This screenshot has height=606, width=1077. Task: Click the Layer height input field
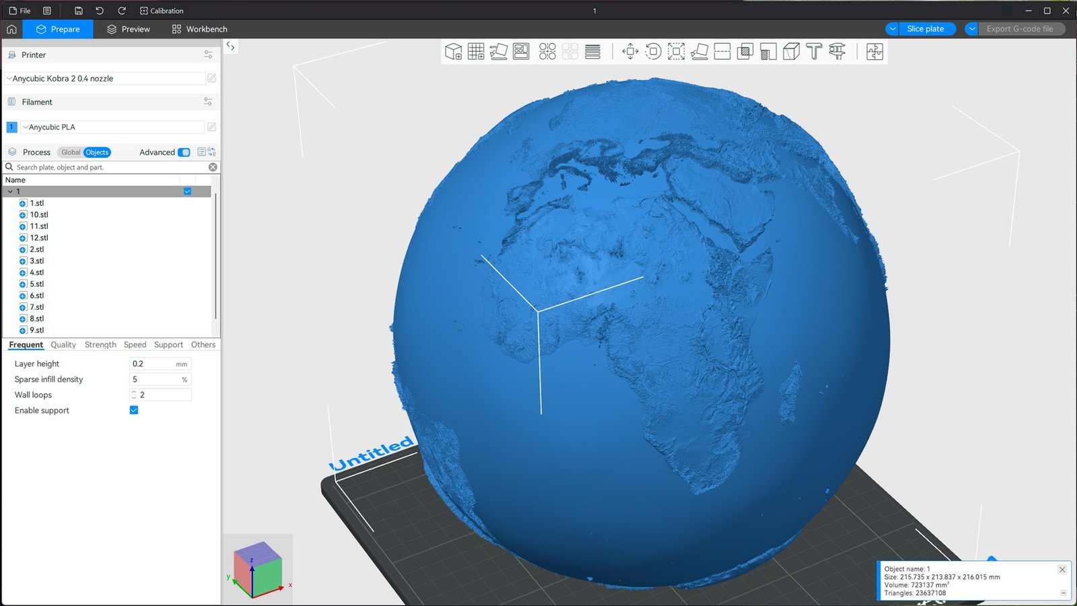coord(153,364)
